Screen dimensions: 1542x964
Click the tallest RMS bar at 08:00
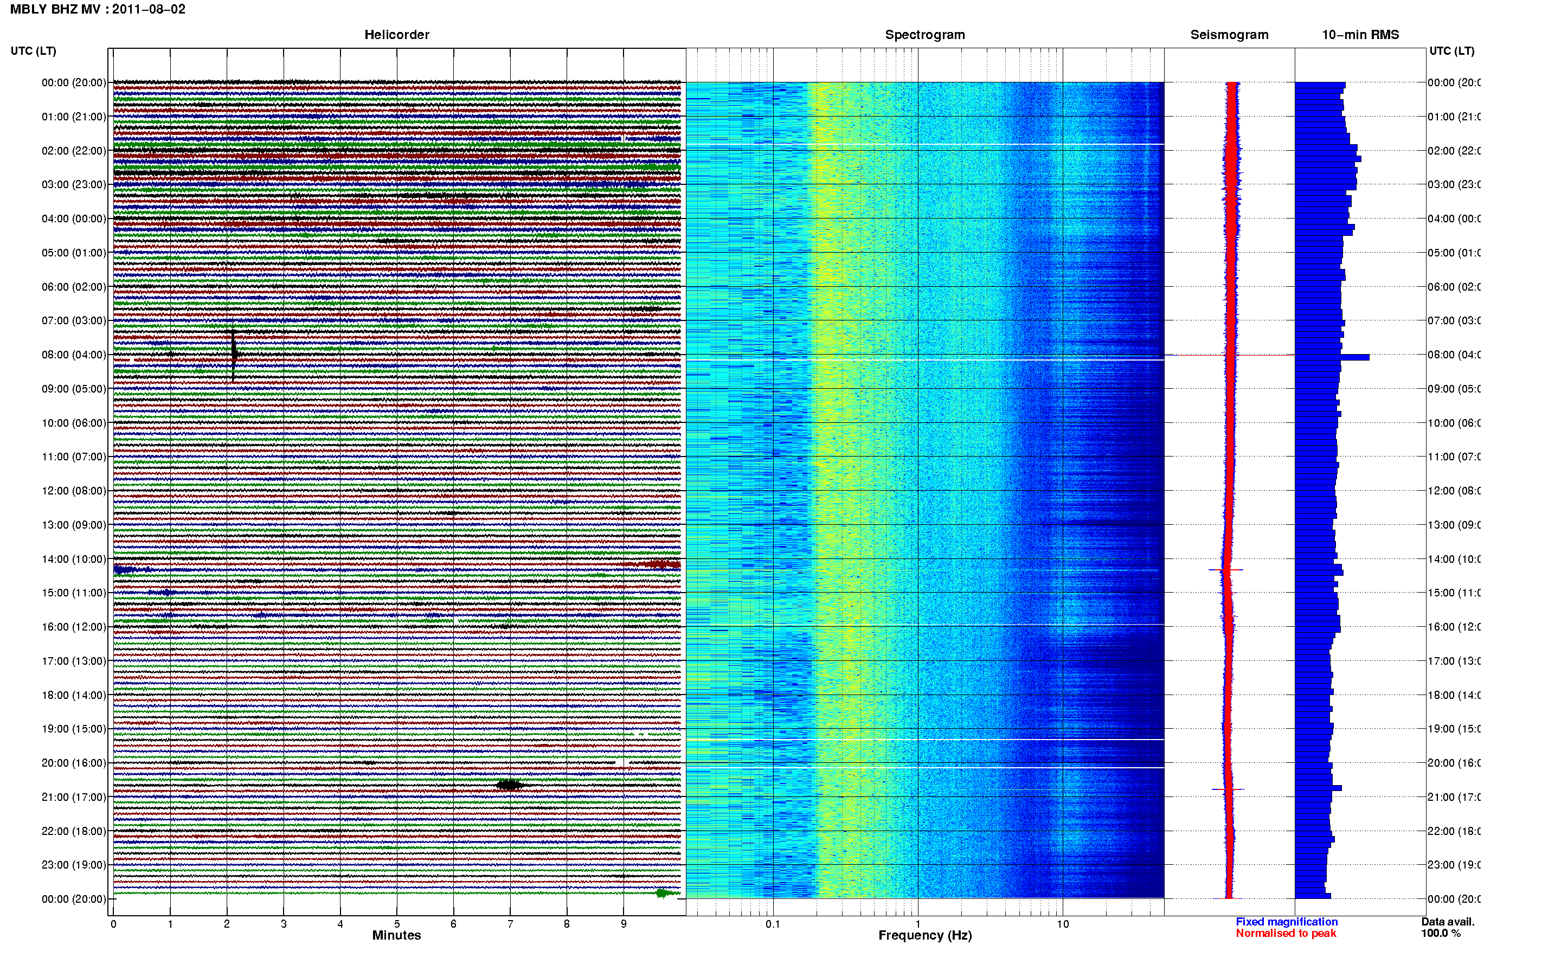pyautogui.click(x=1332, y=357)
